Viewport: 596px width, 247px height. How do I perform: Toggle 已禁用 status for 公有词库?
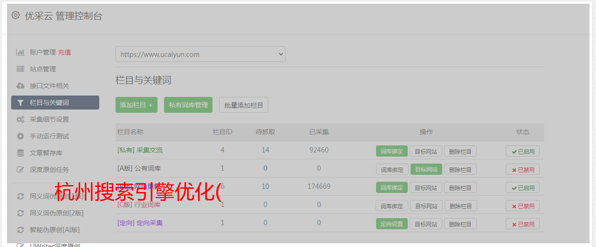tap(523, 169)
